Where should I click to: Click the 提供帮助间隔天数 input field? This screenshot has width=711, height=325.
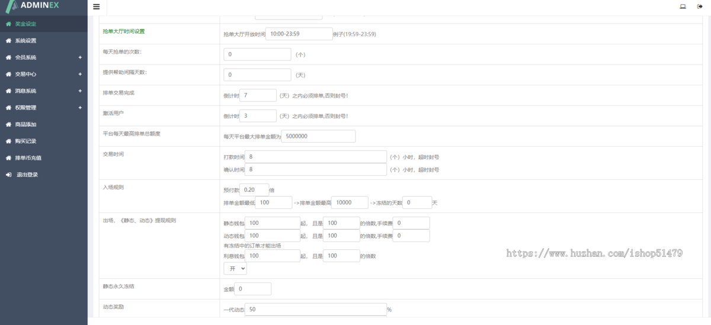coord(258,75)
